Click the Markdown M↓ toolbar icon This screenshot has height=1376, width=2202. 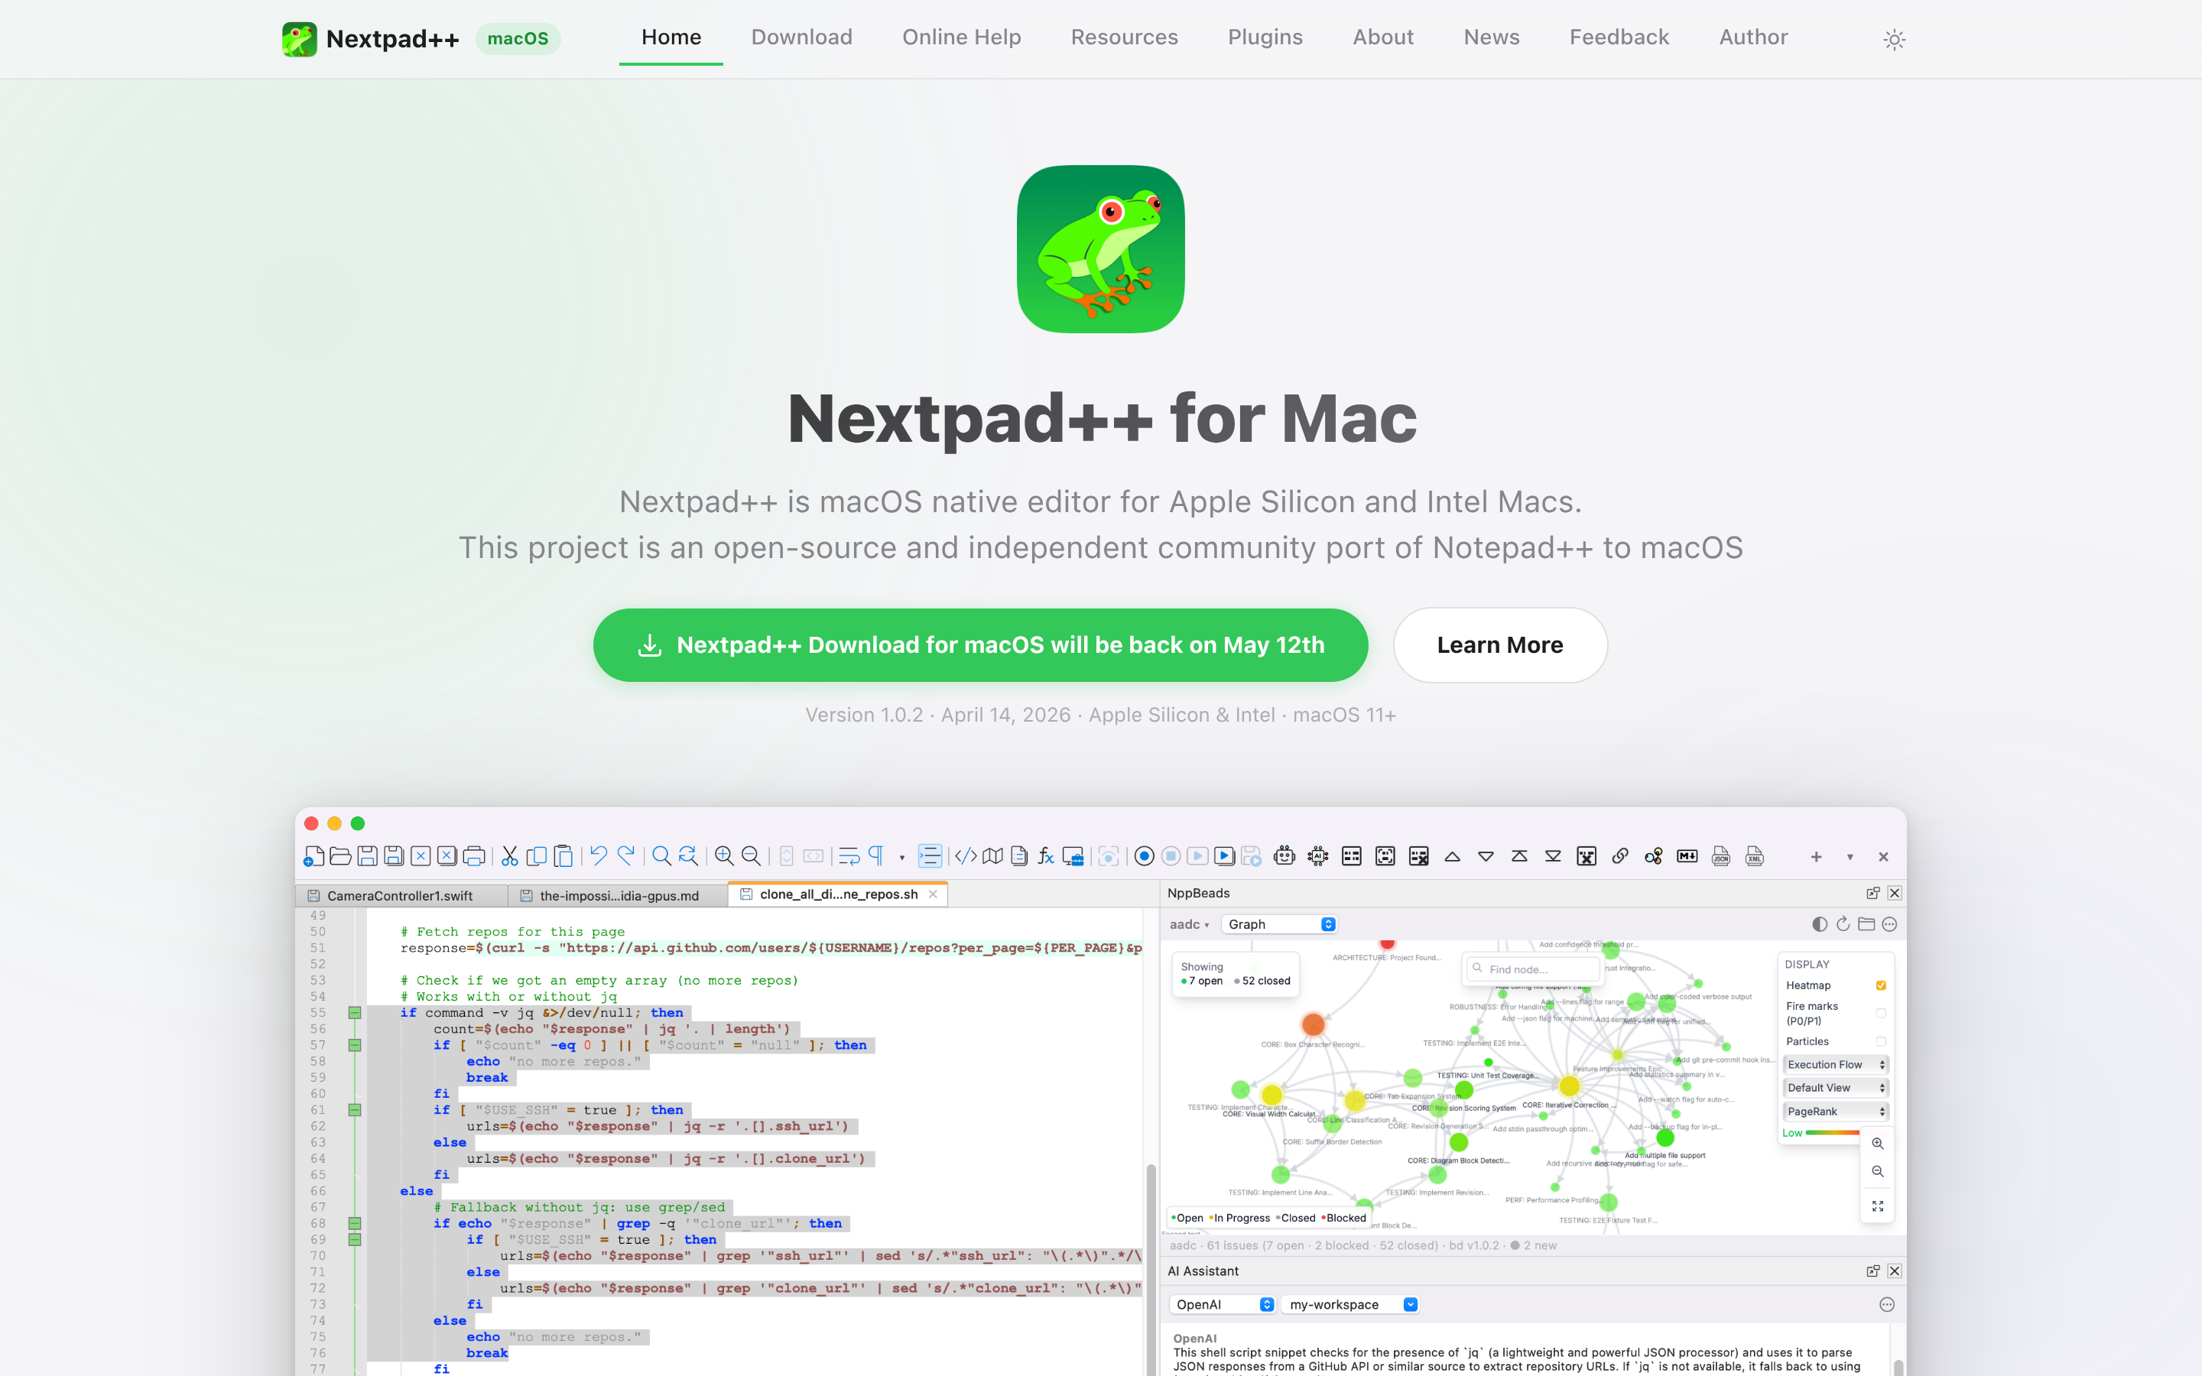coord(1687,856)
